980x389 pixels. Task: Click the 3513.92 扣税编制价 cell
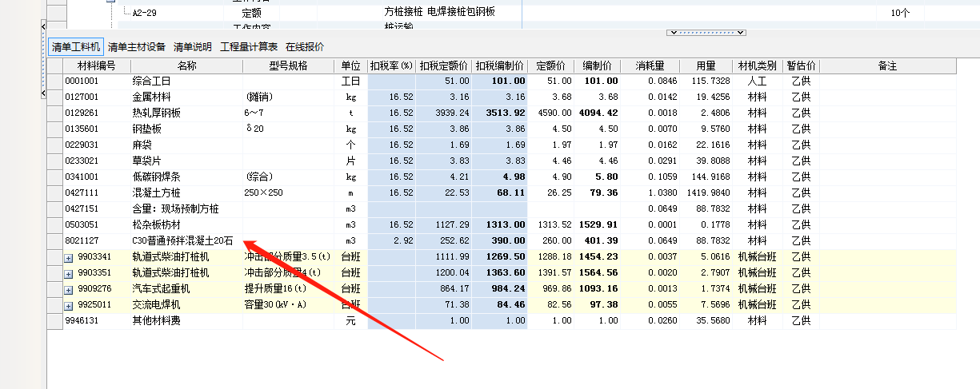point(500,113)
